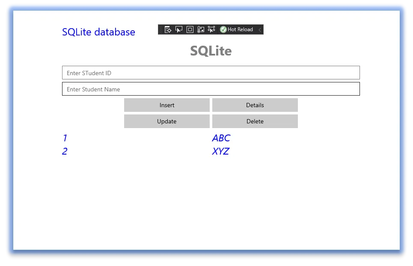
Task: Select the name XYZ in the list
Action: tap(221, 152)
